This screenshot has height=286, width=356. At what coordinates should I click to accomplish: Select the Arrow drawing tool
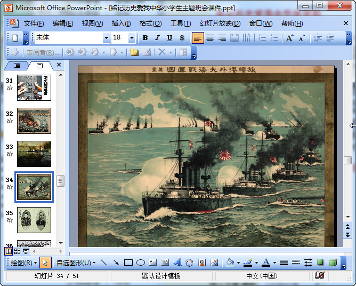[x=116, y=263]
